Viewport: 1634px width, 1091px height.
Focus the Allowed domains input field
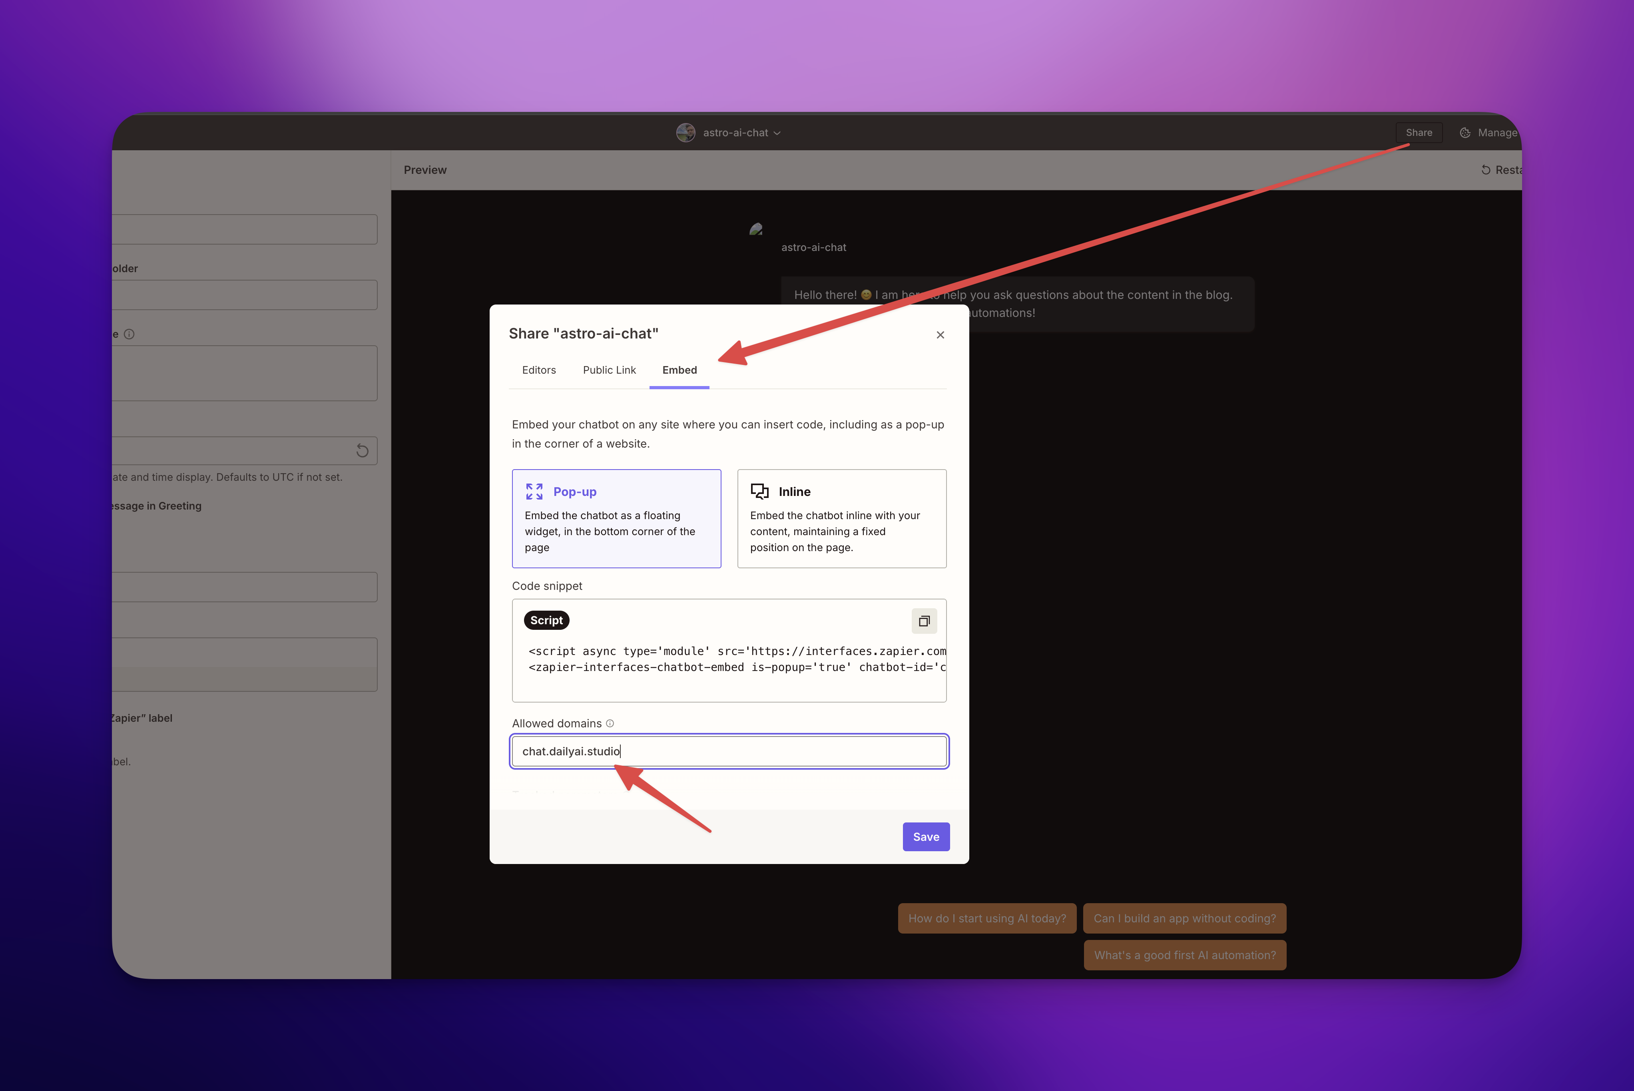(729, 751)
